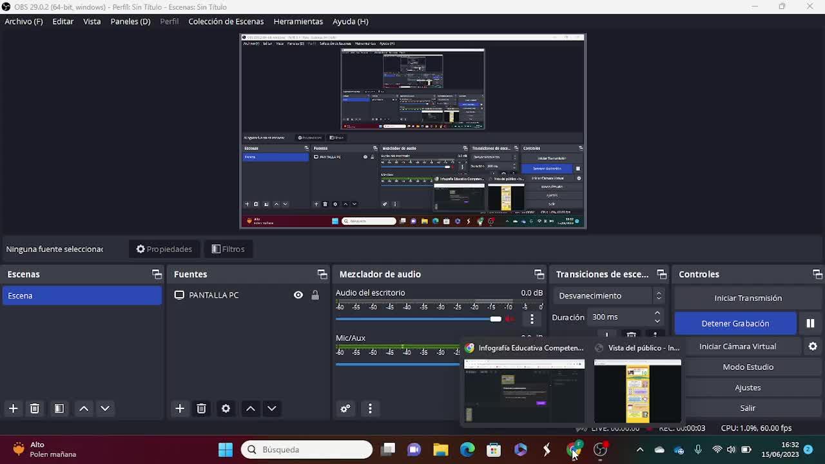
Task: Open virtual camera settings gear
Action: [813, 346]
